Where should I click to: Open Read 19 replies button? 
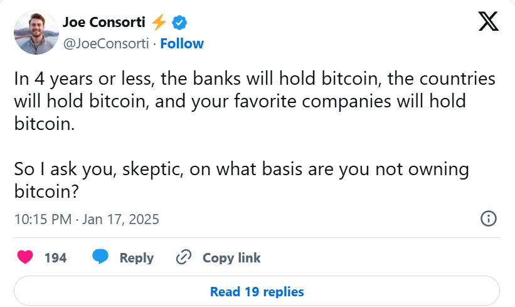257,291
